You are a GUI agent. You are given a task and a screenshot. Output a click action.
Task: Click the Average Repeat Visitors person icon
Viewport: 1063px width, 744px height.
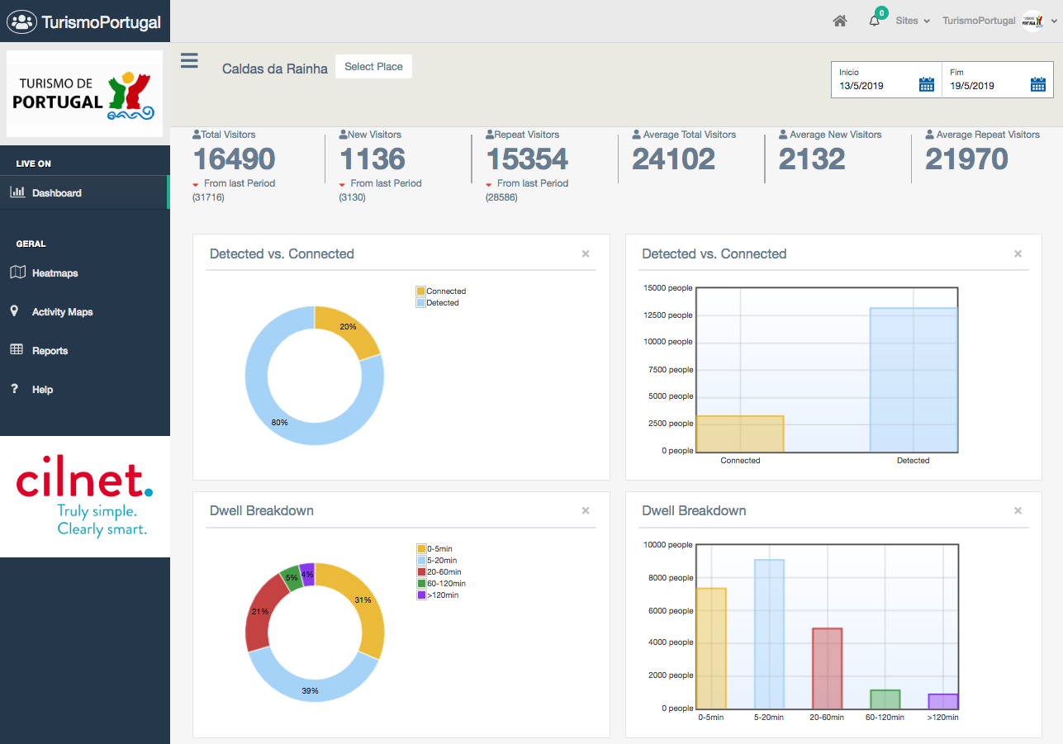(x=930, y=134)
